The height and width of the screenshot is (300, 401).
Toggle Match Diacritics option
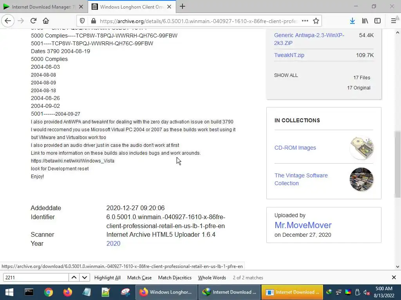[175, 278]
